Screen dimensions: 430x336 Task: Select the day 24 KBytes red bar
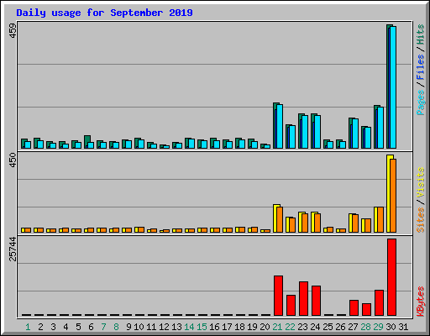(x=316, y=301)
